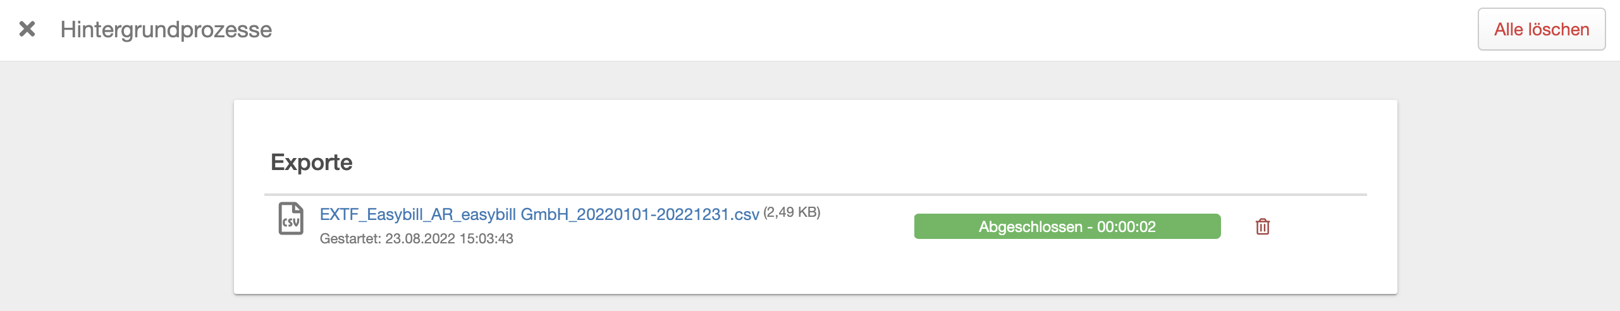Click the word Gestartet below the filename
The image size is (1620, 311).
click(x=350, y=239)
